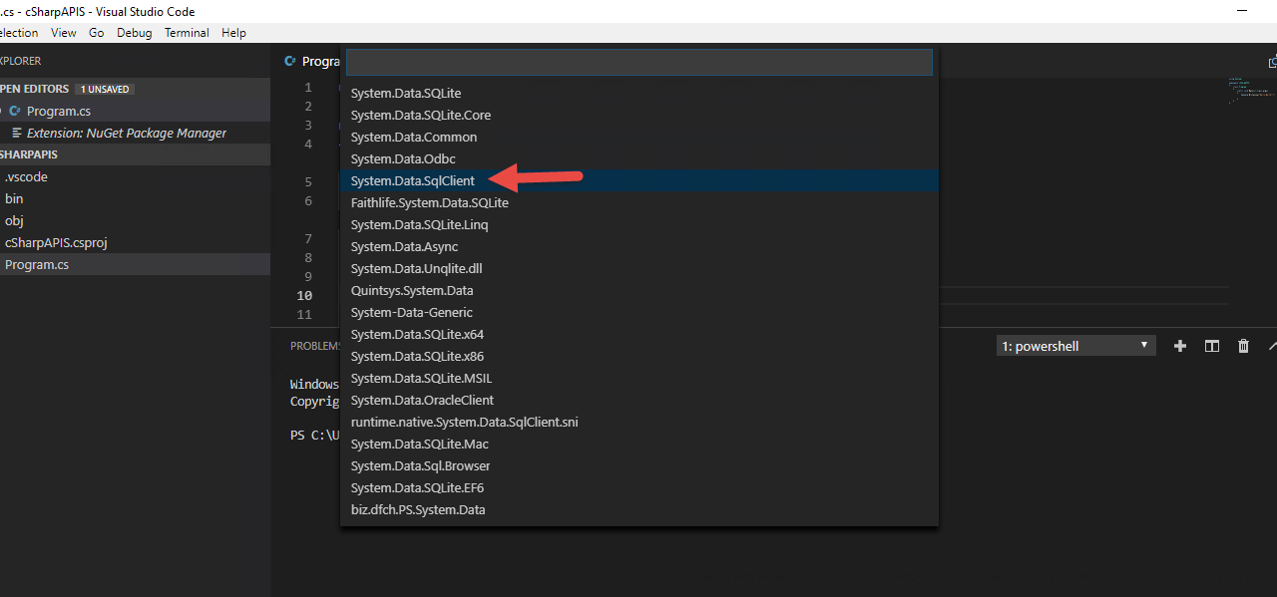Open the Debug menu

pyautogui.click(x=135, y=33)
